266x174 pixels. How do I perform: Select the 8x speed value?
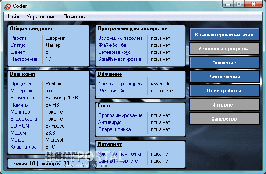click(x=55, y=126)
